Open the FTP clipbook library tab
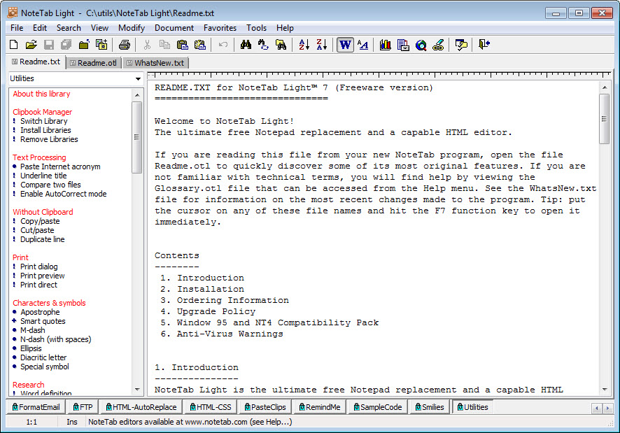The width and height of the screenshot is (620, 433). (83, 407)
